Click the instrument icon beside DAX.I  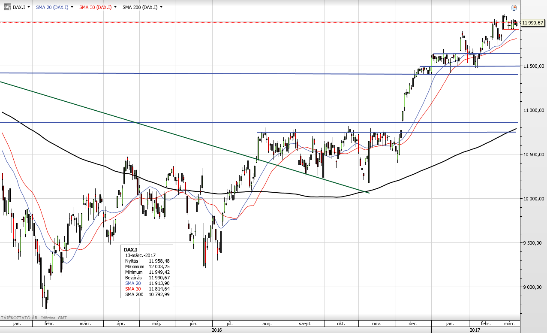tap(7, 7)
